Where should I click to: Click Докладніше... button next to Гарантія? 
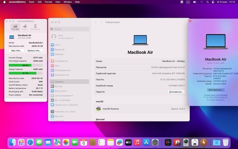(176, 92)
